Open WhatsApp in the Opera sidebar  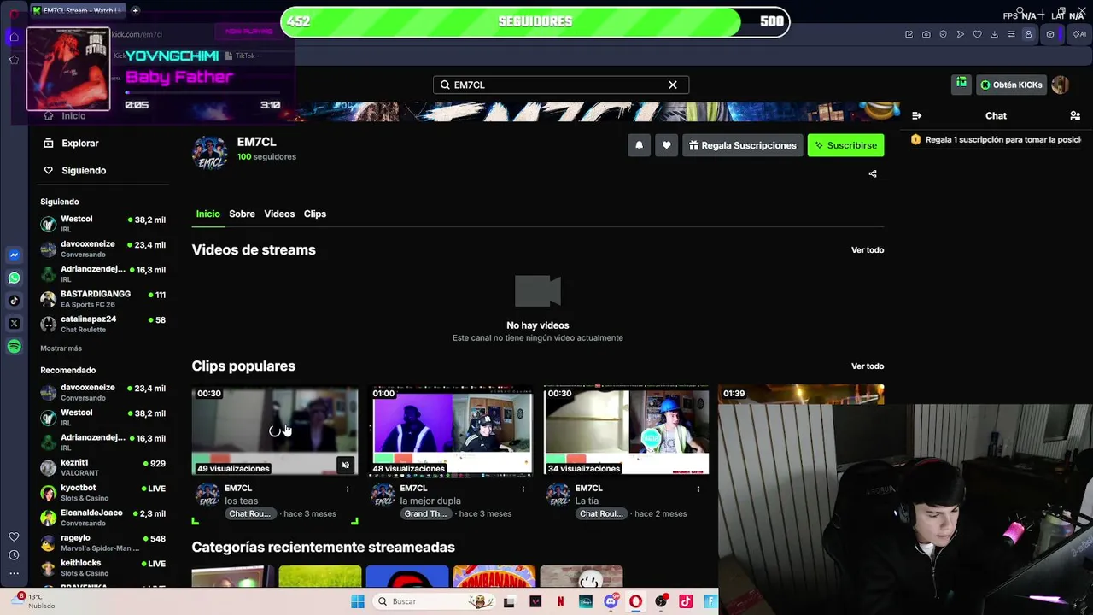click(14, 278)
